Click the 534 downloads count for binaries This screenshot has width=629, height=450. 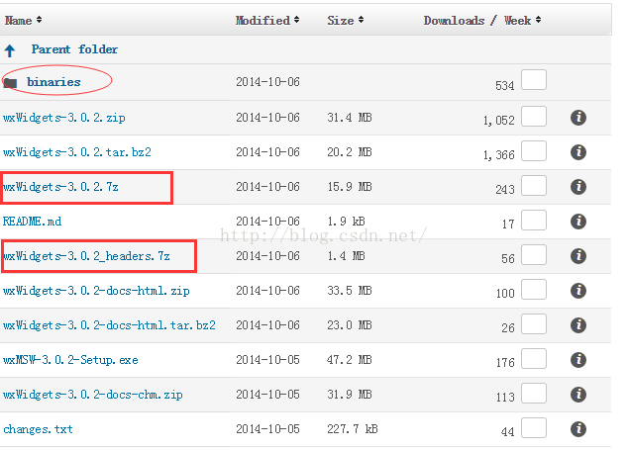click(x=504, y=86)
